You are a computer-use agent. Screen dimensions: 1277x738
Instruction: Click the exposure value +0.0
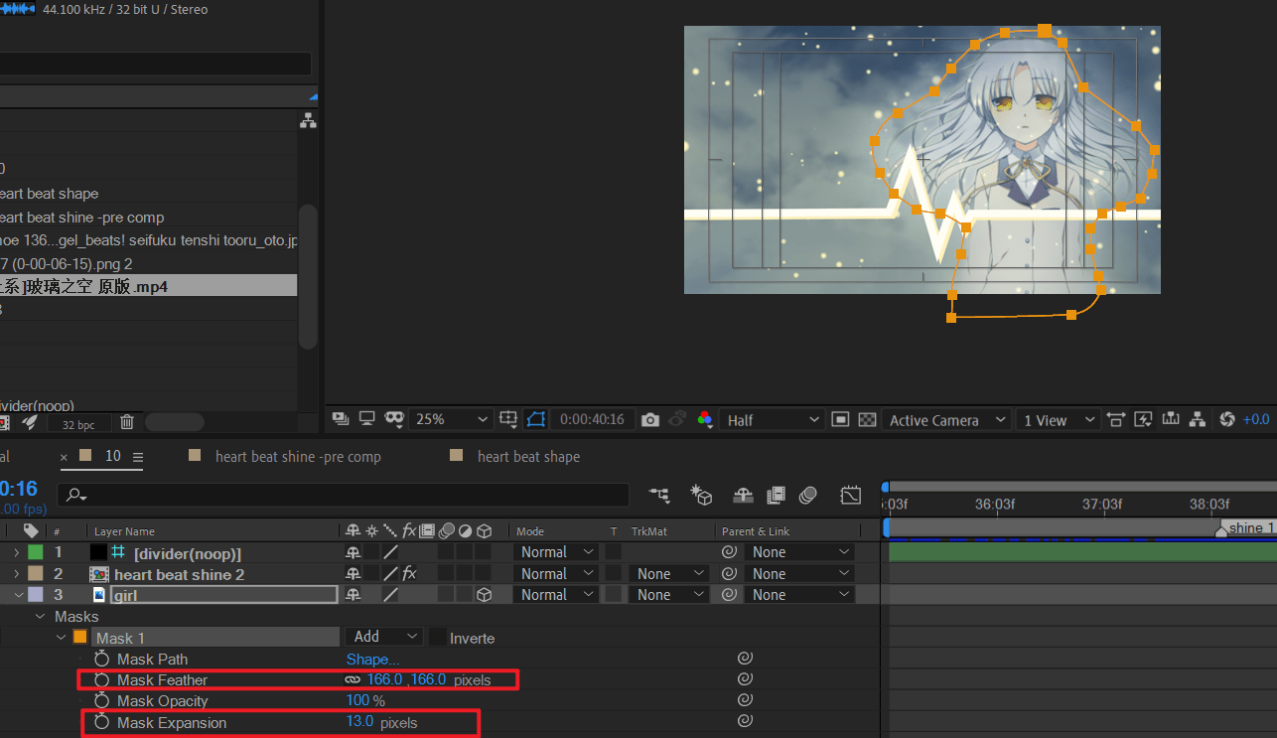1256,420
